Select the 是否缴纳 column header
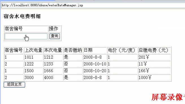The height and width of the screenshot is (104, 185). click(73, 50)
